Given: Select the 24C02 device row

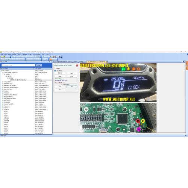Looking at the screenshot, I should click(x=6, y=114).
